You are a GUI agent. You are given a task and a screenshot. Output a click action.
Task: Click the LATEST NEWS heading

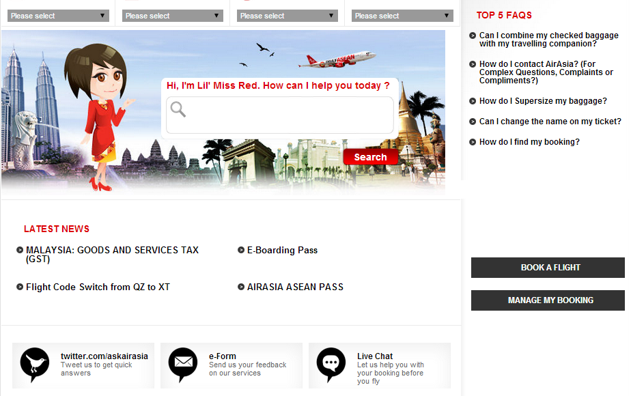pyautogui.click(x=56, y=229)
